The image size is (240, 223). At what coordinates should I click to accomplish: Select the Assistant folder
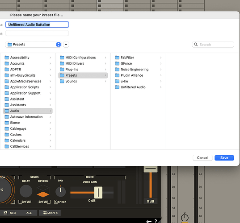(x=28, y=99)
